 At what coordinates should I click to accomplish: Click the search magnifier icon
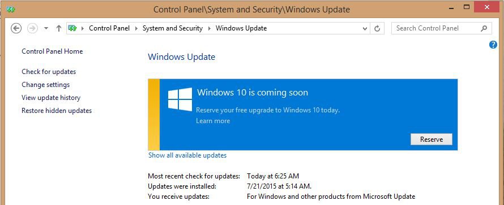(484, 28)
